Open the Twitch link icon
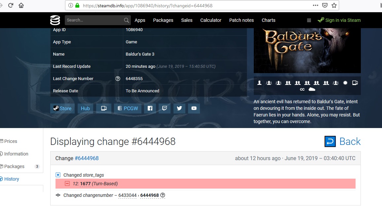Viewport: 382px width, 221px height. click(165, 108)
